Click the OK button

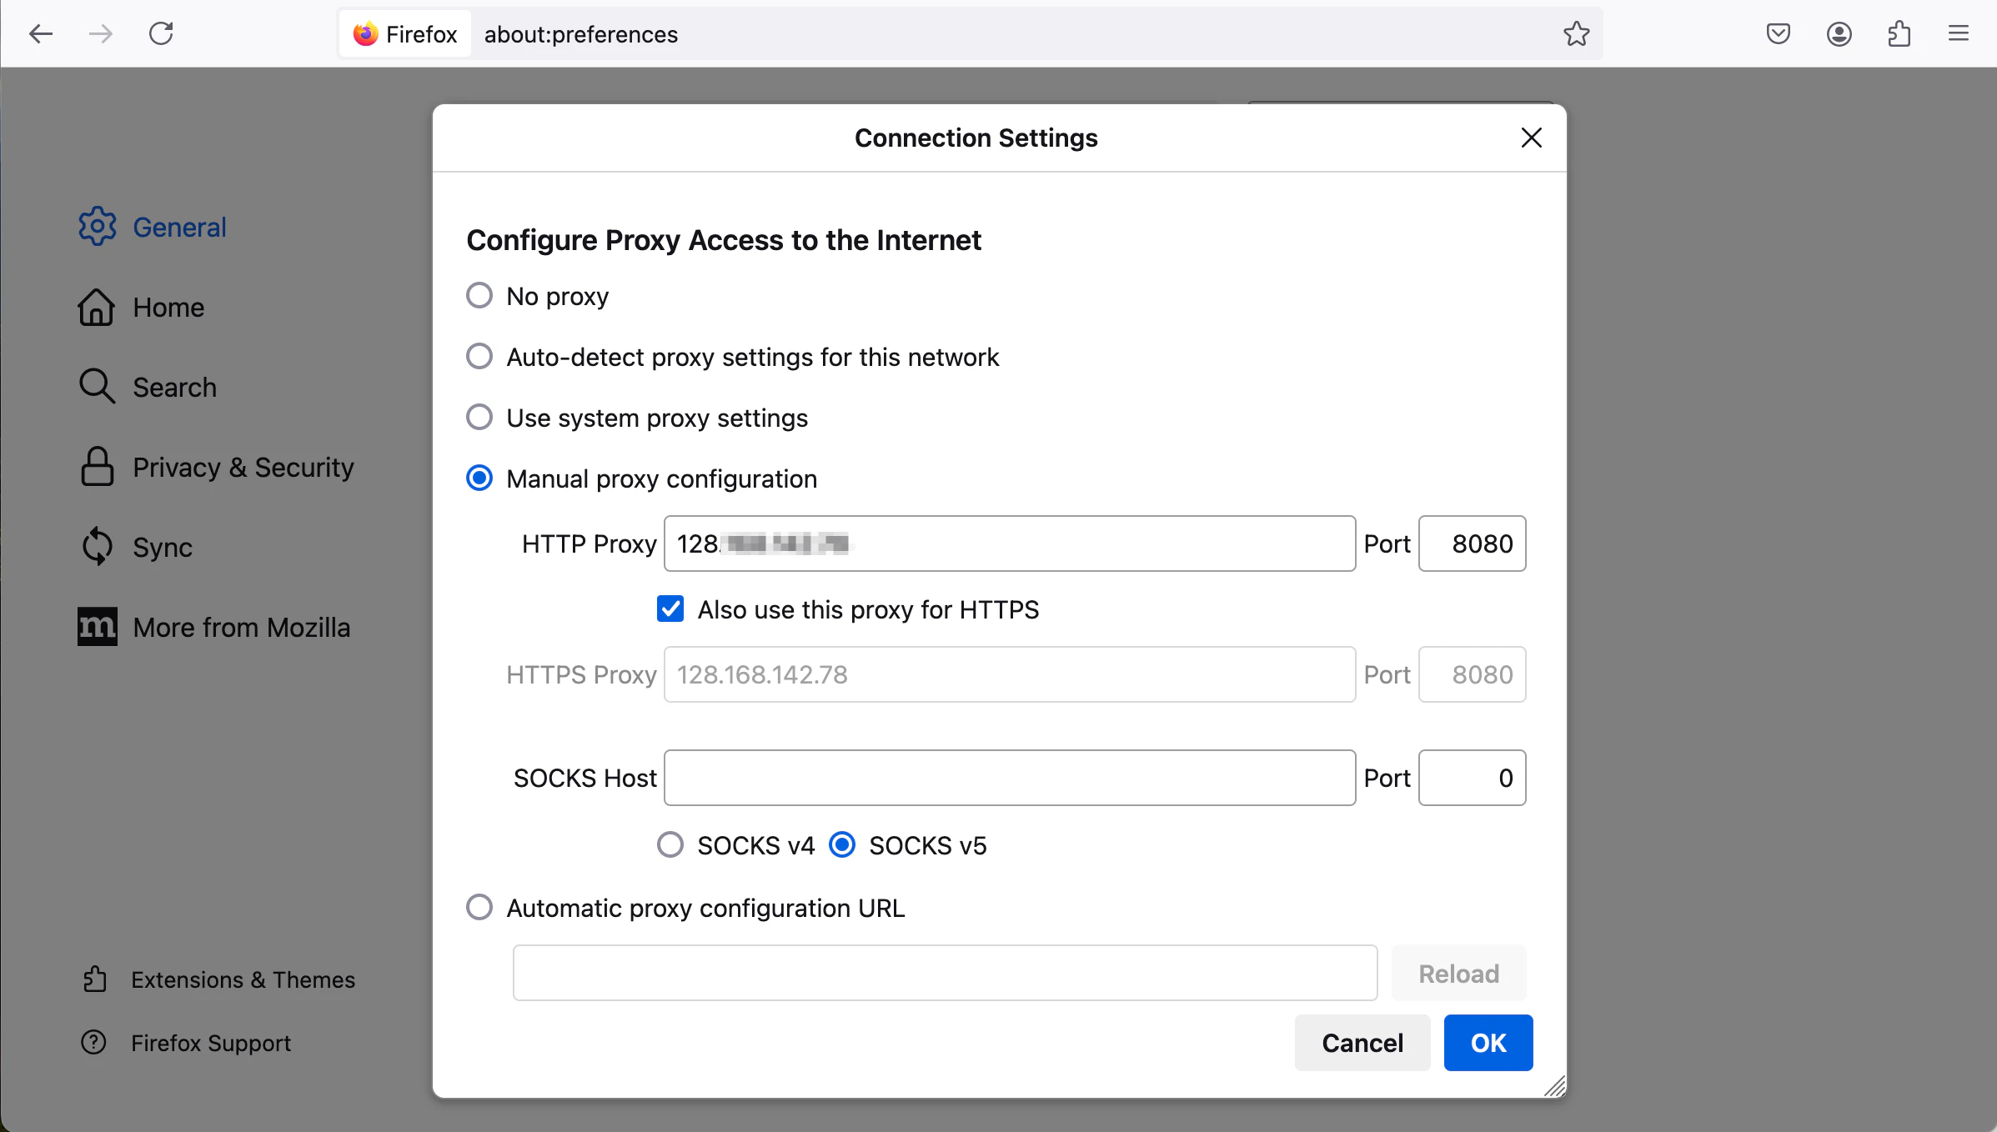[1488, 1043]
